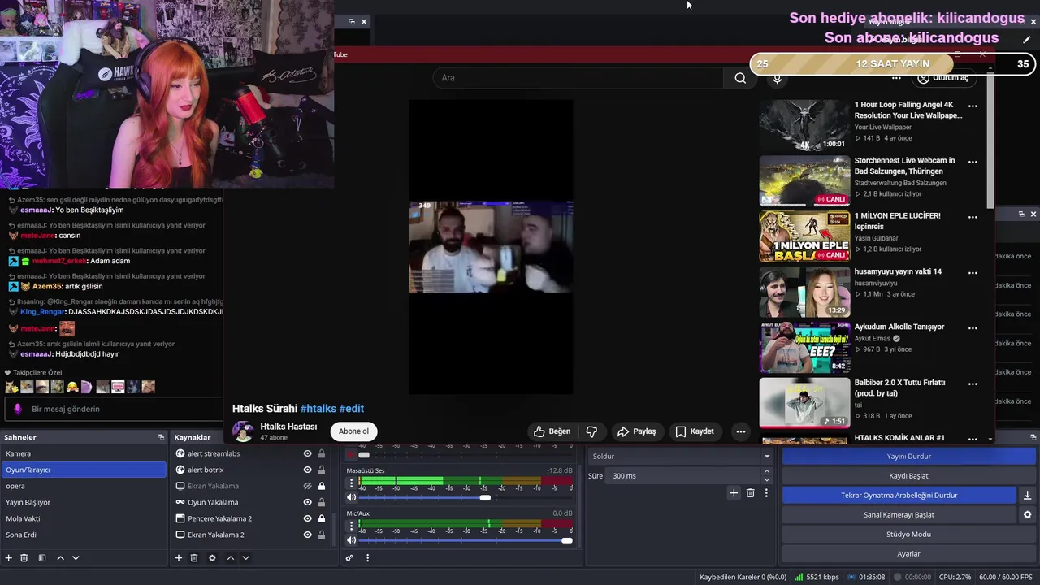
Task: Click the Abone ol subscribe button
Action: click(353, 431)
